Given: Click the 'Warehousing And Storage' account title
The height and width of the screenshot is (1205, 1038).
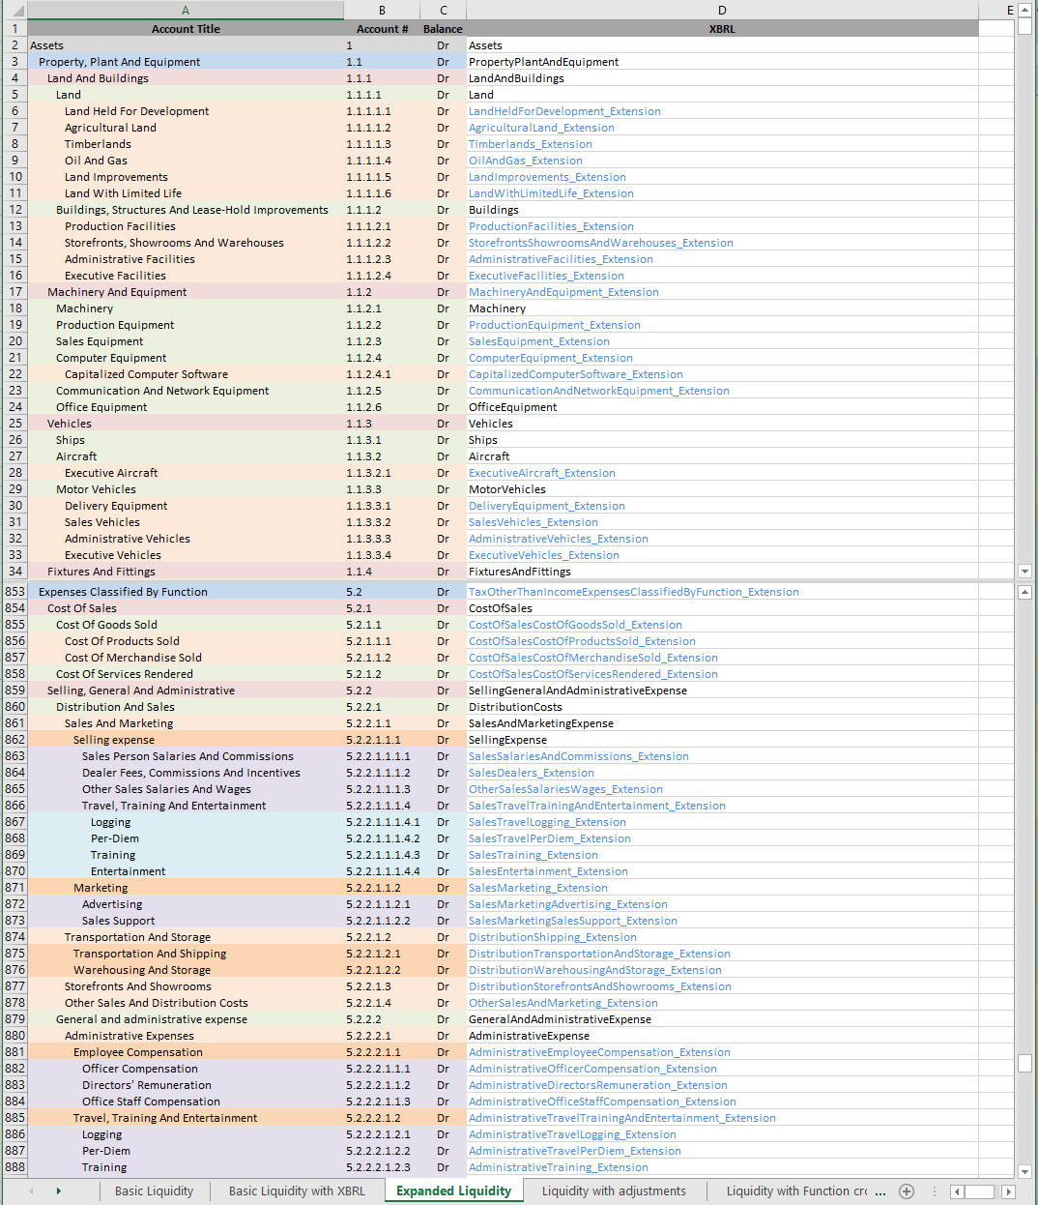Looking at the screenshot, I should [186, 970].
